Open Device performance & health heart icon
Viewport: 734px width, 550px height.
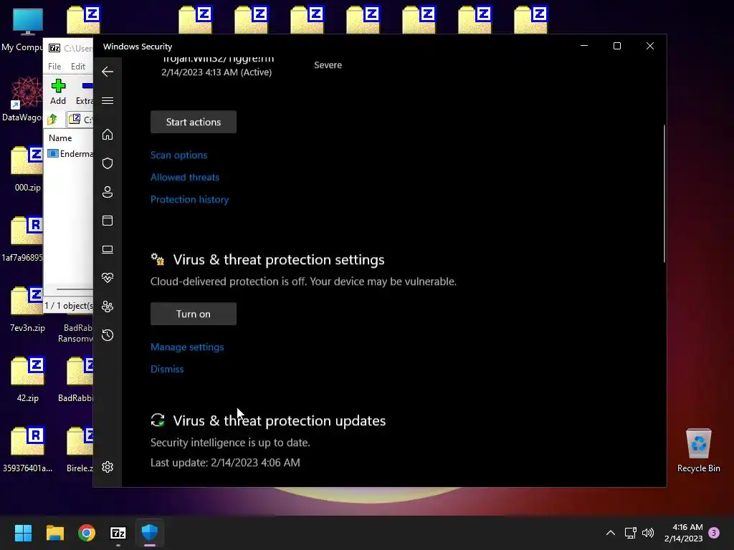[x=108, y=278]
